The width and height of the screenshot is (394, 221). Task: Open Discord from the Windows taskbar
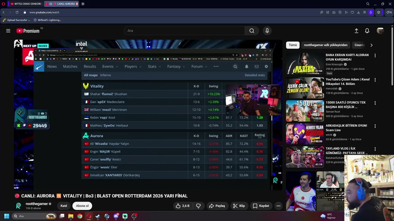[x=116, y=216]
